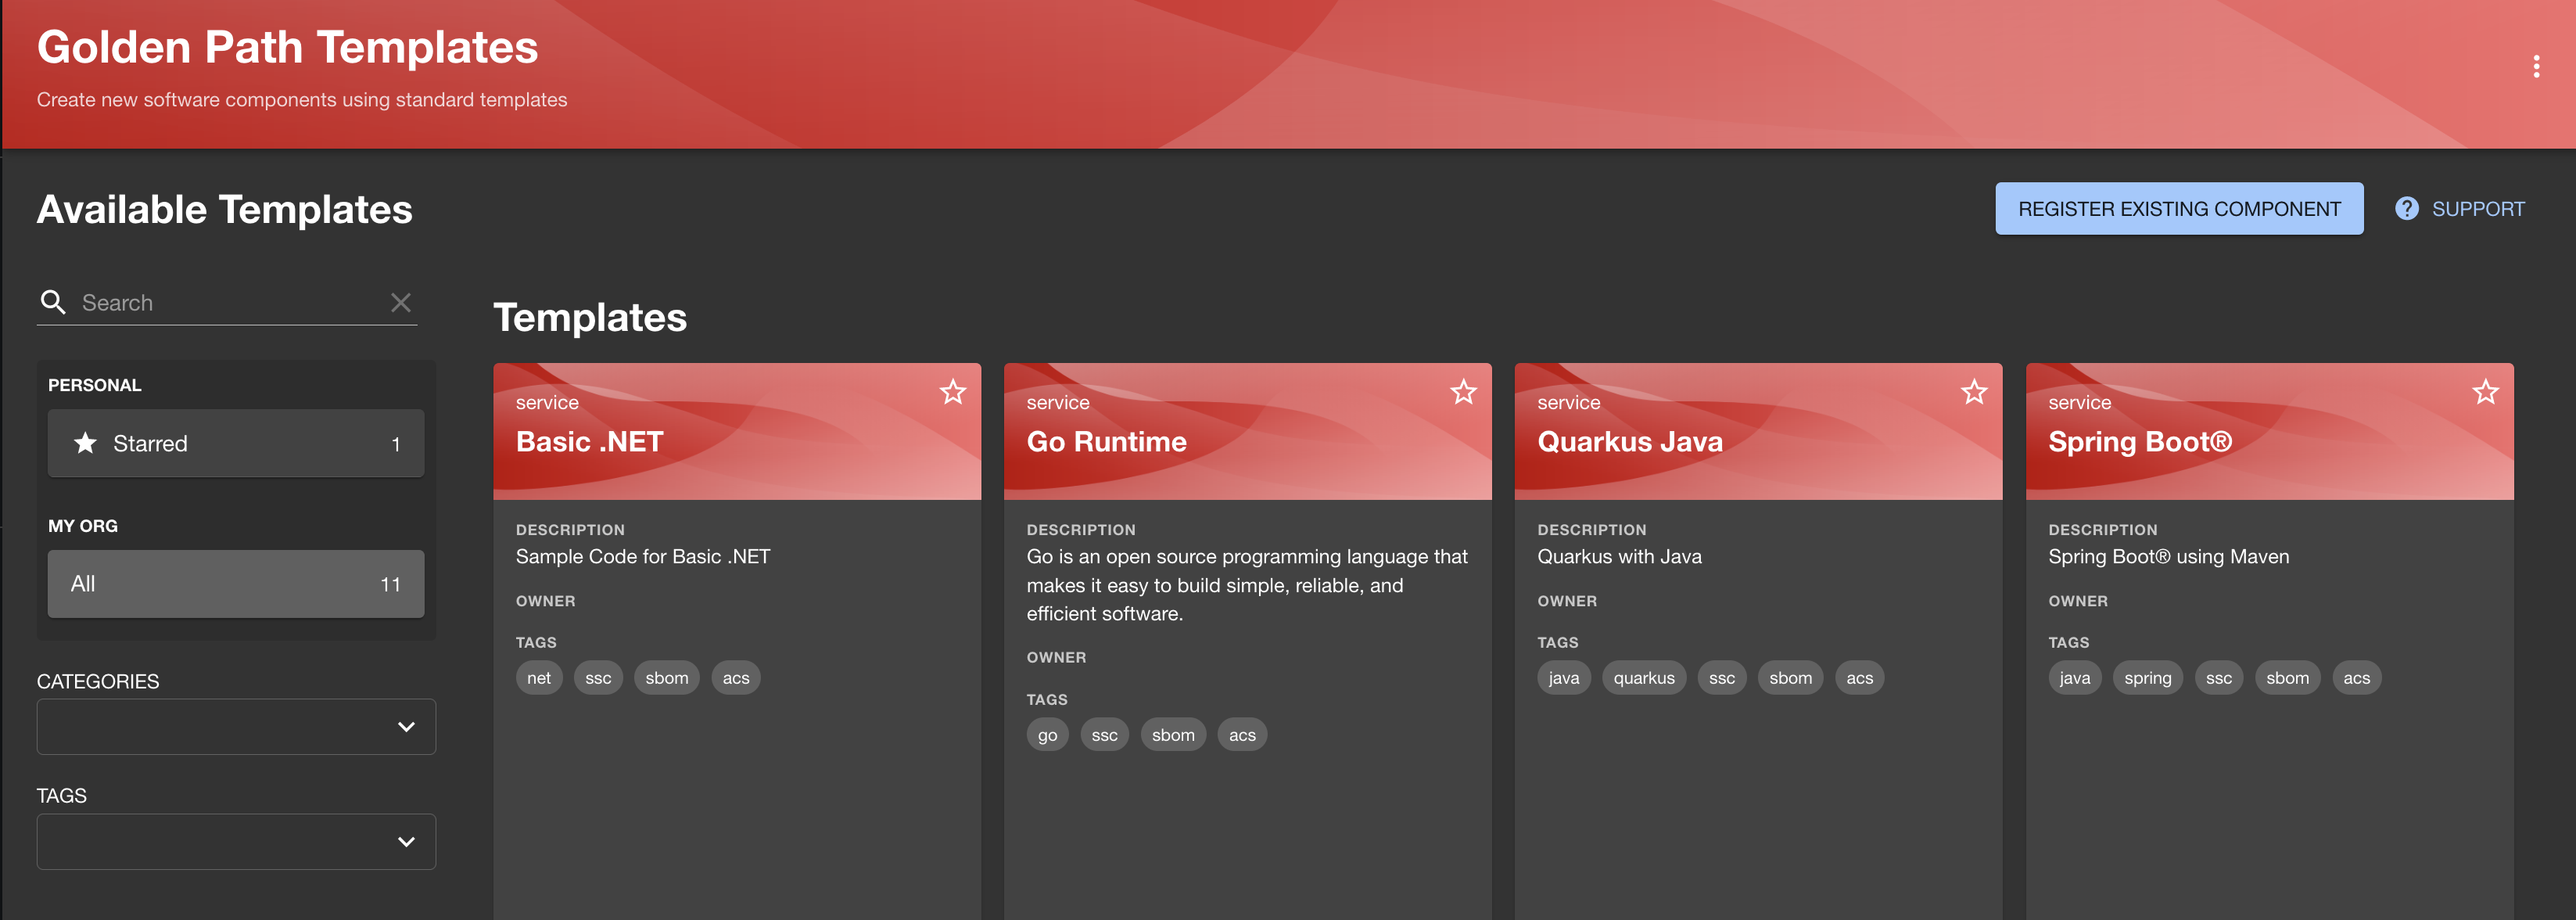Screen dimensions: 2576x920
Task: Select the Starred personal filter
Action: click(236, 443)
